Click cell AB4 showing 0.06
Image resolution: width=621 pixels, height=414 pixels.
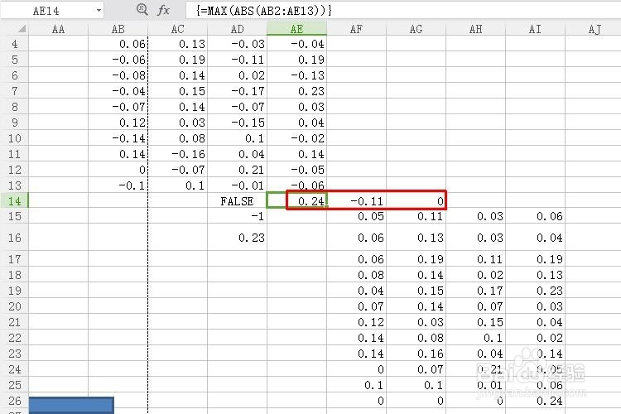118,44
